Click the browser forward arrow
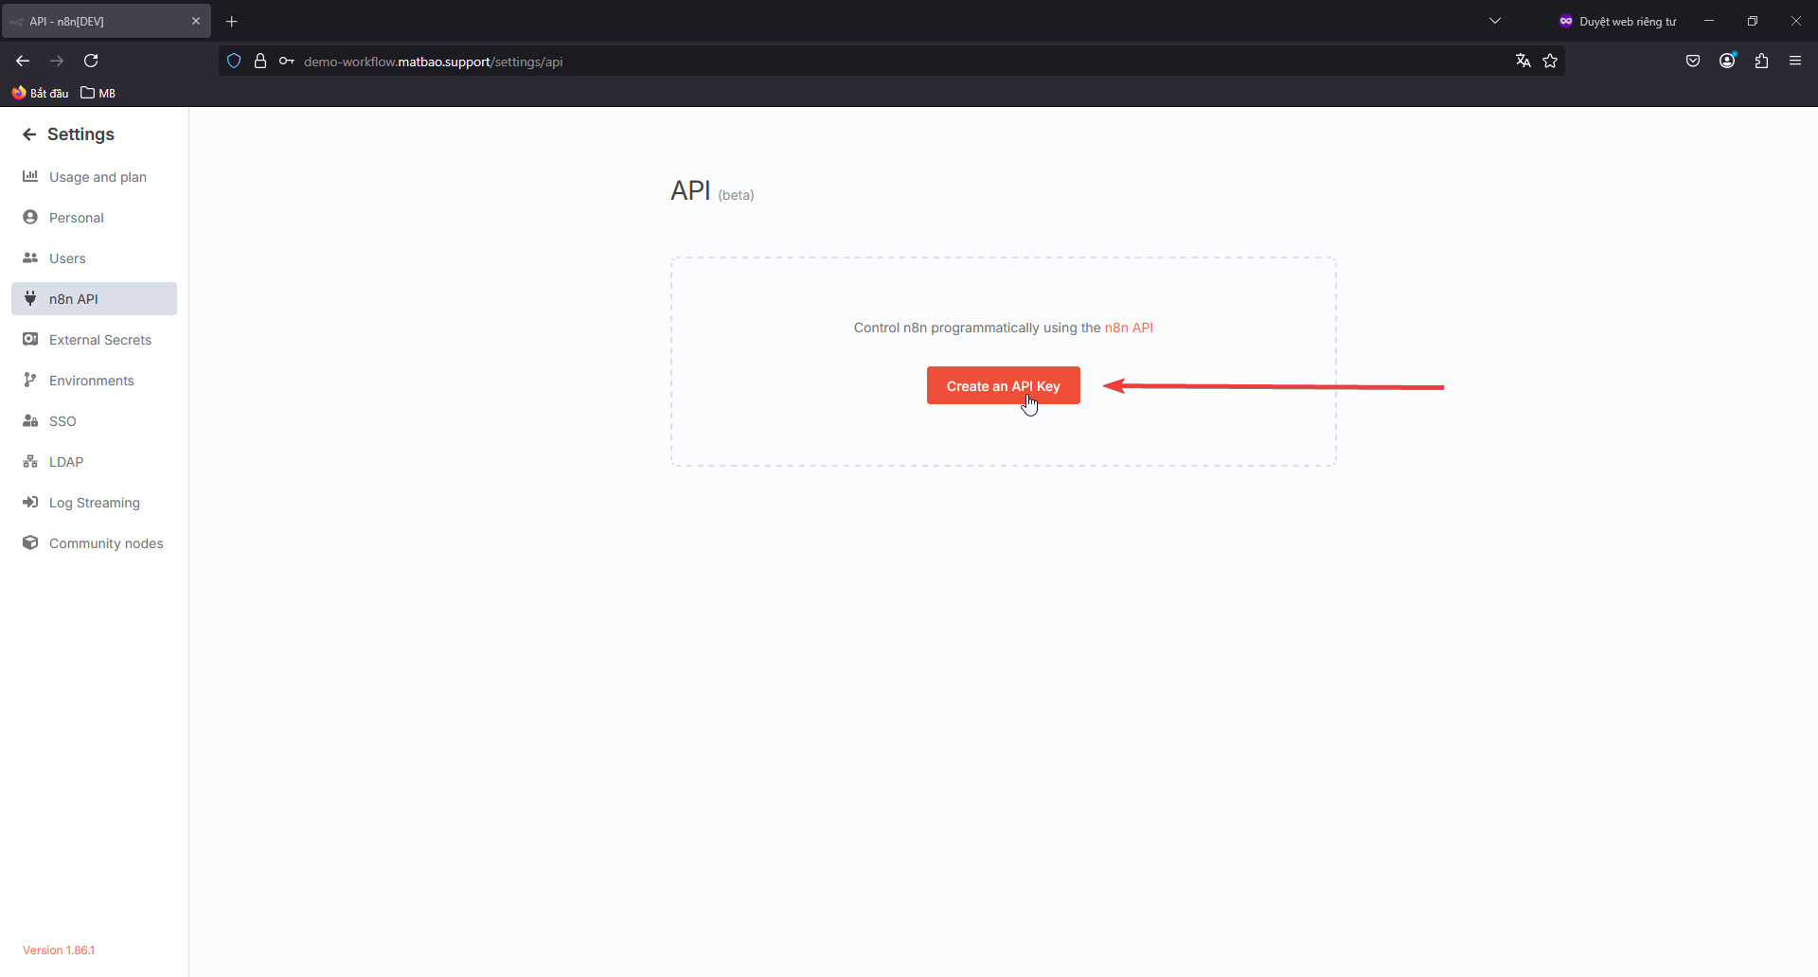1818x977 pixels. click(57, 61)
